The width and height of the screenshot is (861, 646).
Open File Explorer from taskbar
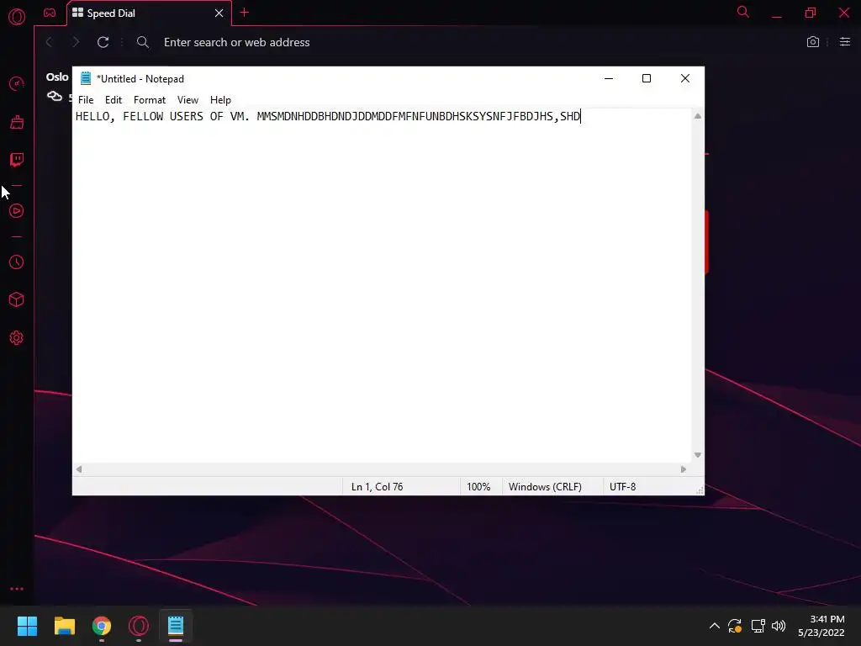point(64,626)
